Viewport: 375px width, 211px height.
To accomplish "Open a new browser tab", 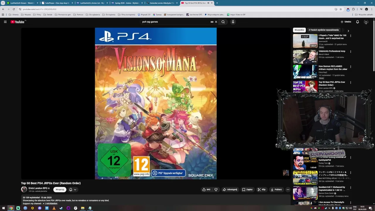I will click(x=217, y=3).
